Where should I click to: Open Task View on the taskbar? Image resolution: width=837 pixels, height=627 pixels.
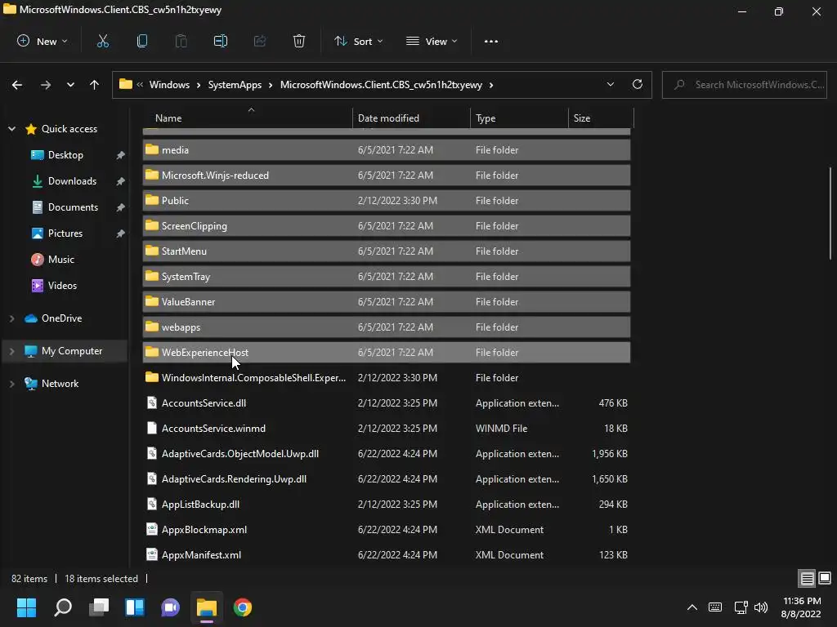pos(99,607)
